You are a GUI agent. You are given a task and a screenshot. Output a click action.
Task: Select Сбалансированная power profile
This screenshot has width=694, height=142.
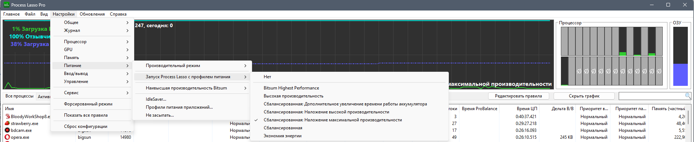click(x=349, y=128)
